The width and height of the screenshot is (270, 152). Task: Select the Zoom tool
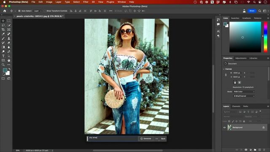coord(3,65)
